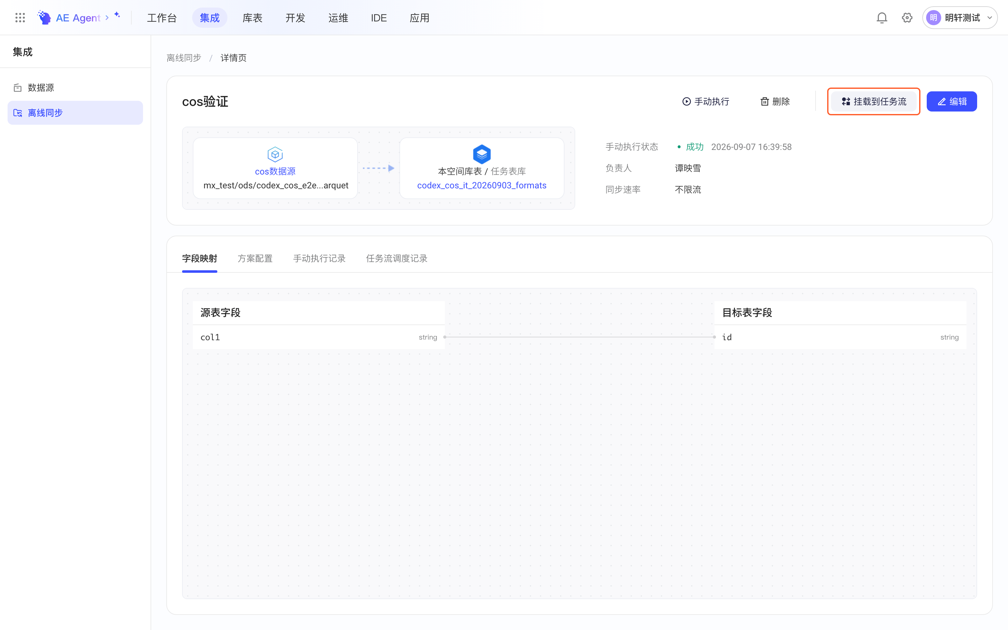The height and width of the screenshot is (630, 1008).
Task: Switch to the 方案配置 tab
Action: point(255,258)
